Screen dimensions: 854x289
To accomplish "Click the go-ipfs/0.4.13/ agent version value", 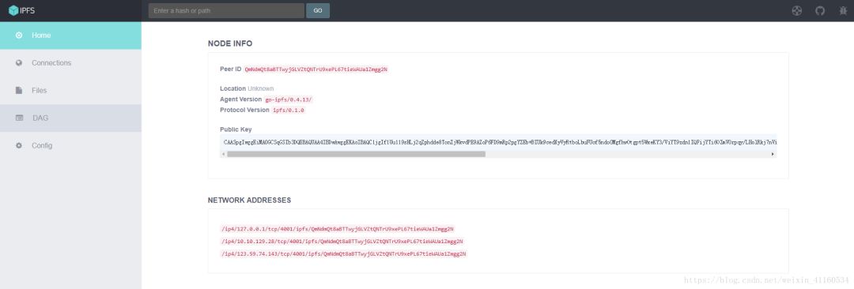I will pos(288,99).
